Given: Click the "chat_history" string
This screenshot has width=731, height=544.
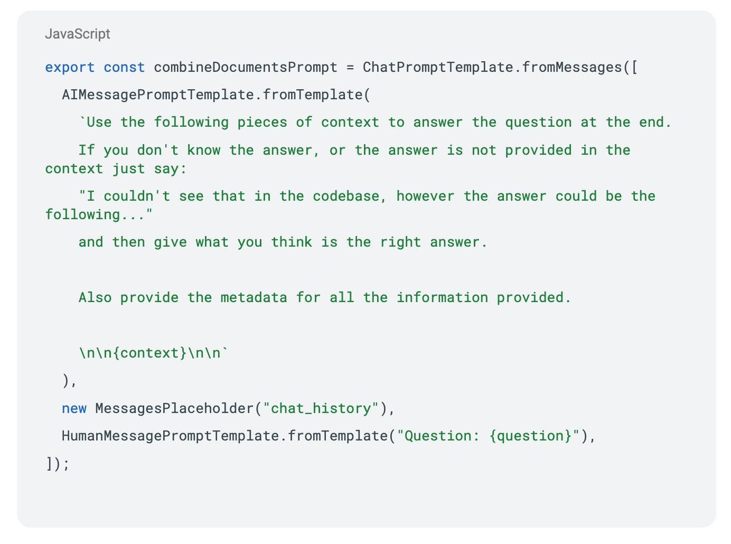Looking at the screenshot, I should 321,408.
